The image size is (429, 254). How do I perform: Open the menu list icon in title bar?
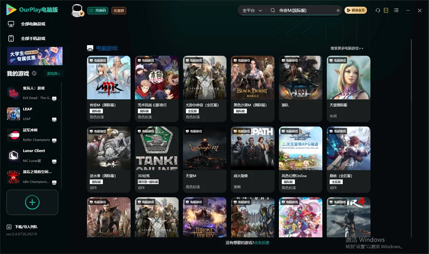point(396,10)
